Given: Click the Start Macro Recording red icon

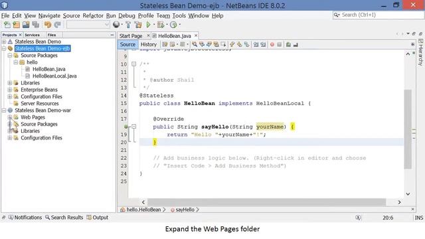Looking at the screenshot, I should (272, 44).
